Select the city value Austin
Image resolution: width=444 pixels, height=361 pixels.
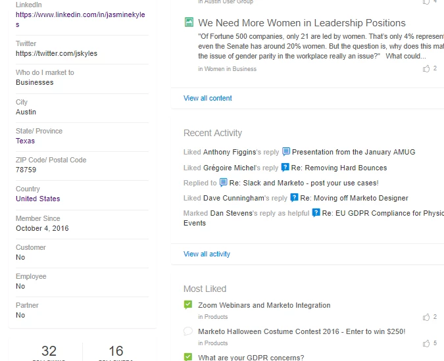pyautogui.click(x=26, y=112)
